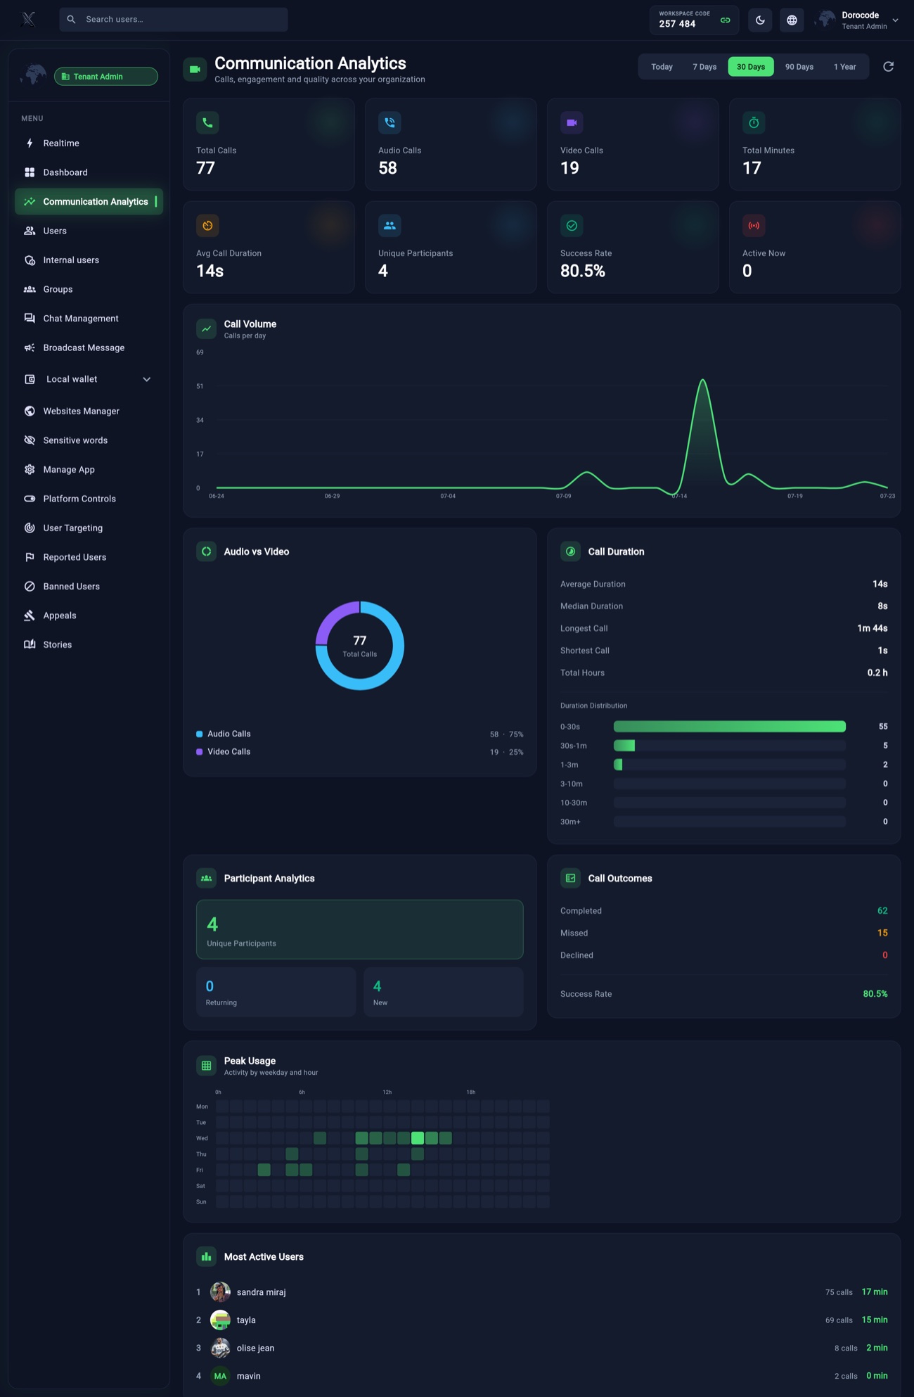
Task: Click the Websites Manager globe icon
Action: pyautogui.click(x=30, y=411)
